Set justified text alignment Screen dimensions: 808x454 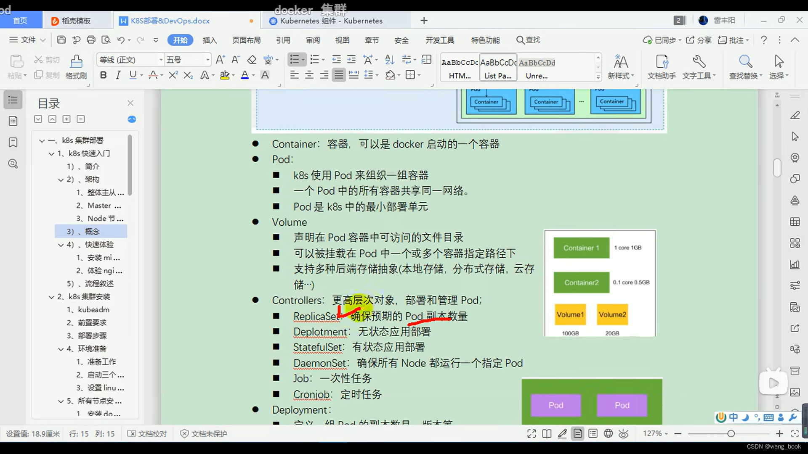[339, 75]
